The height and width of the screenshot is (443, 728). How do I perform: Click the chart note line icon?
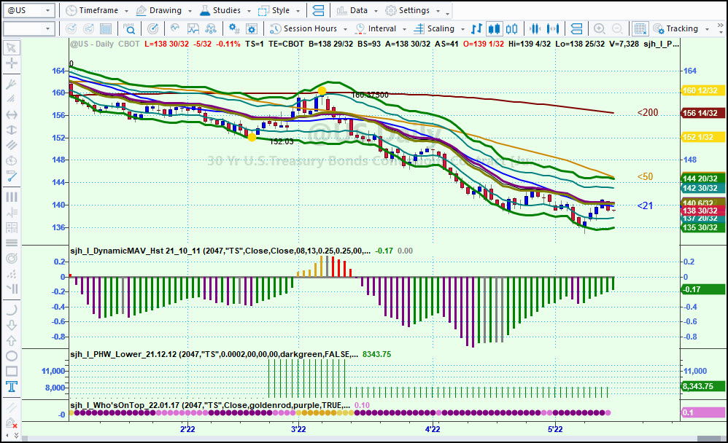[193, 28]
